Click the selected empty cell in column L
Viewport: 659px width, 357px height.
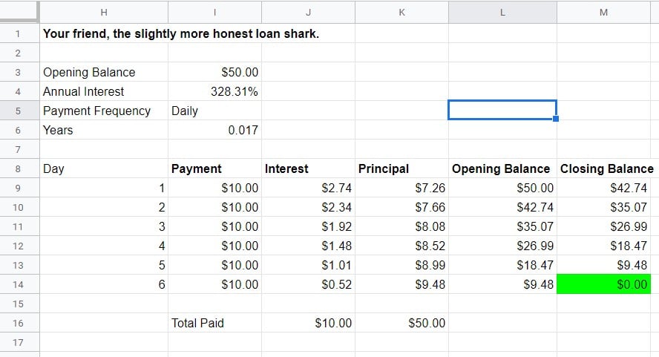502,110
